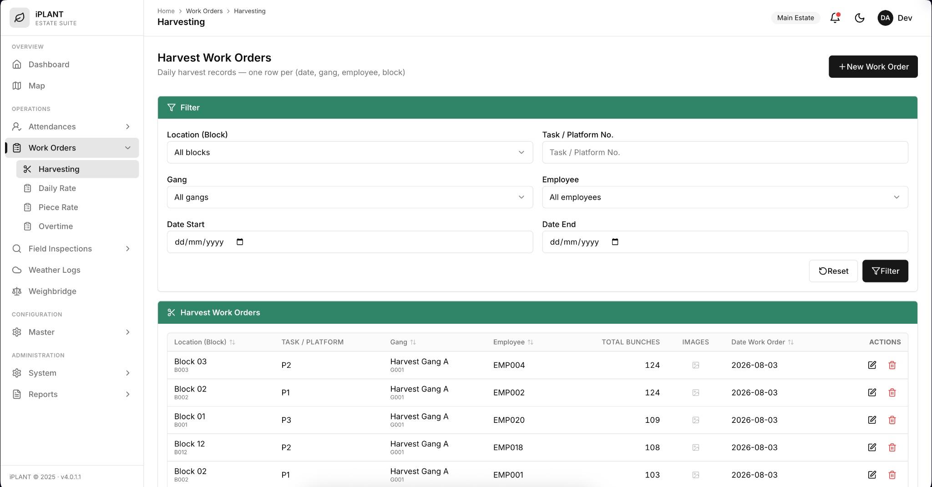
Task: Delete the EMP002 work order row
Action: (x=892, y=392)
